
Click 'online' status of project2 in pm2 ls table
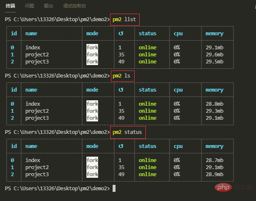click(148, 111)
